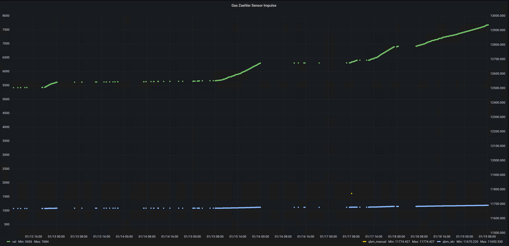Click qbm_skr legend value Max: 11692.530

(x=492, y=241)
